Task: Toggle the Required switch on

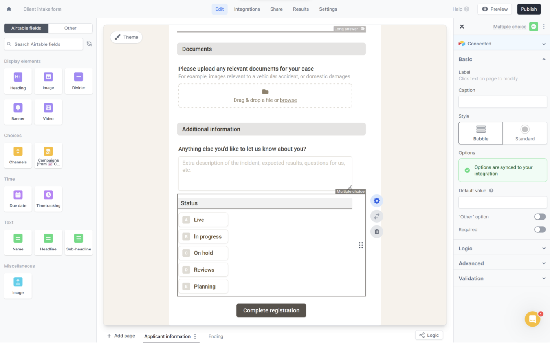Action: [x=540, y=230]
